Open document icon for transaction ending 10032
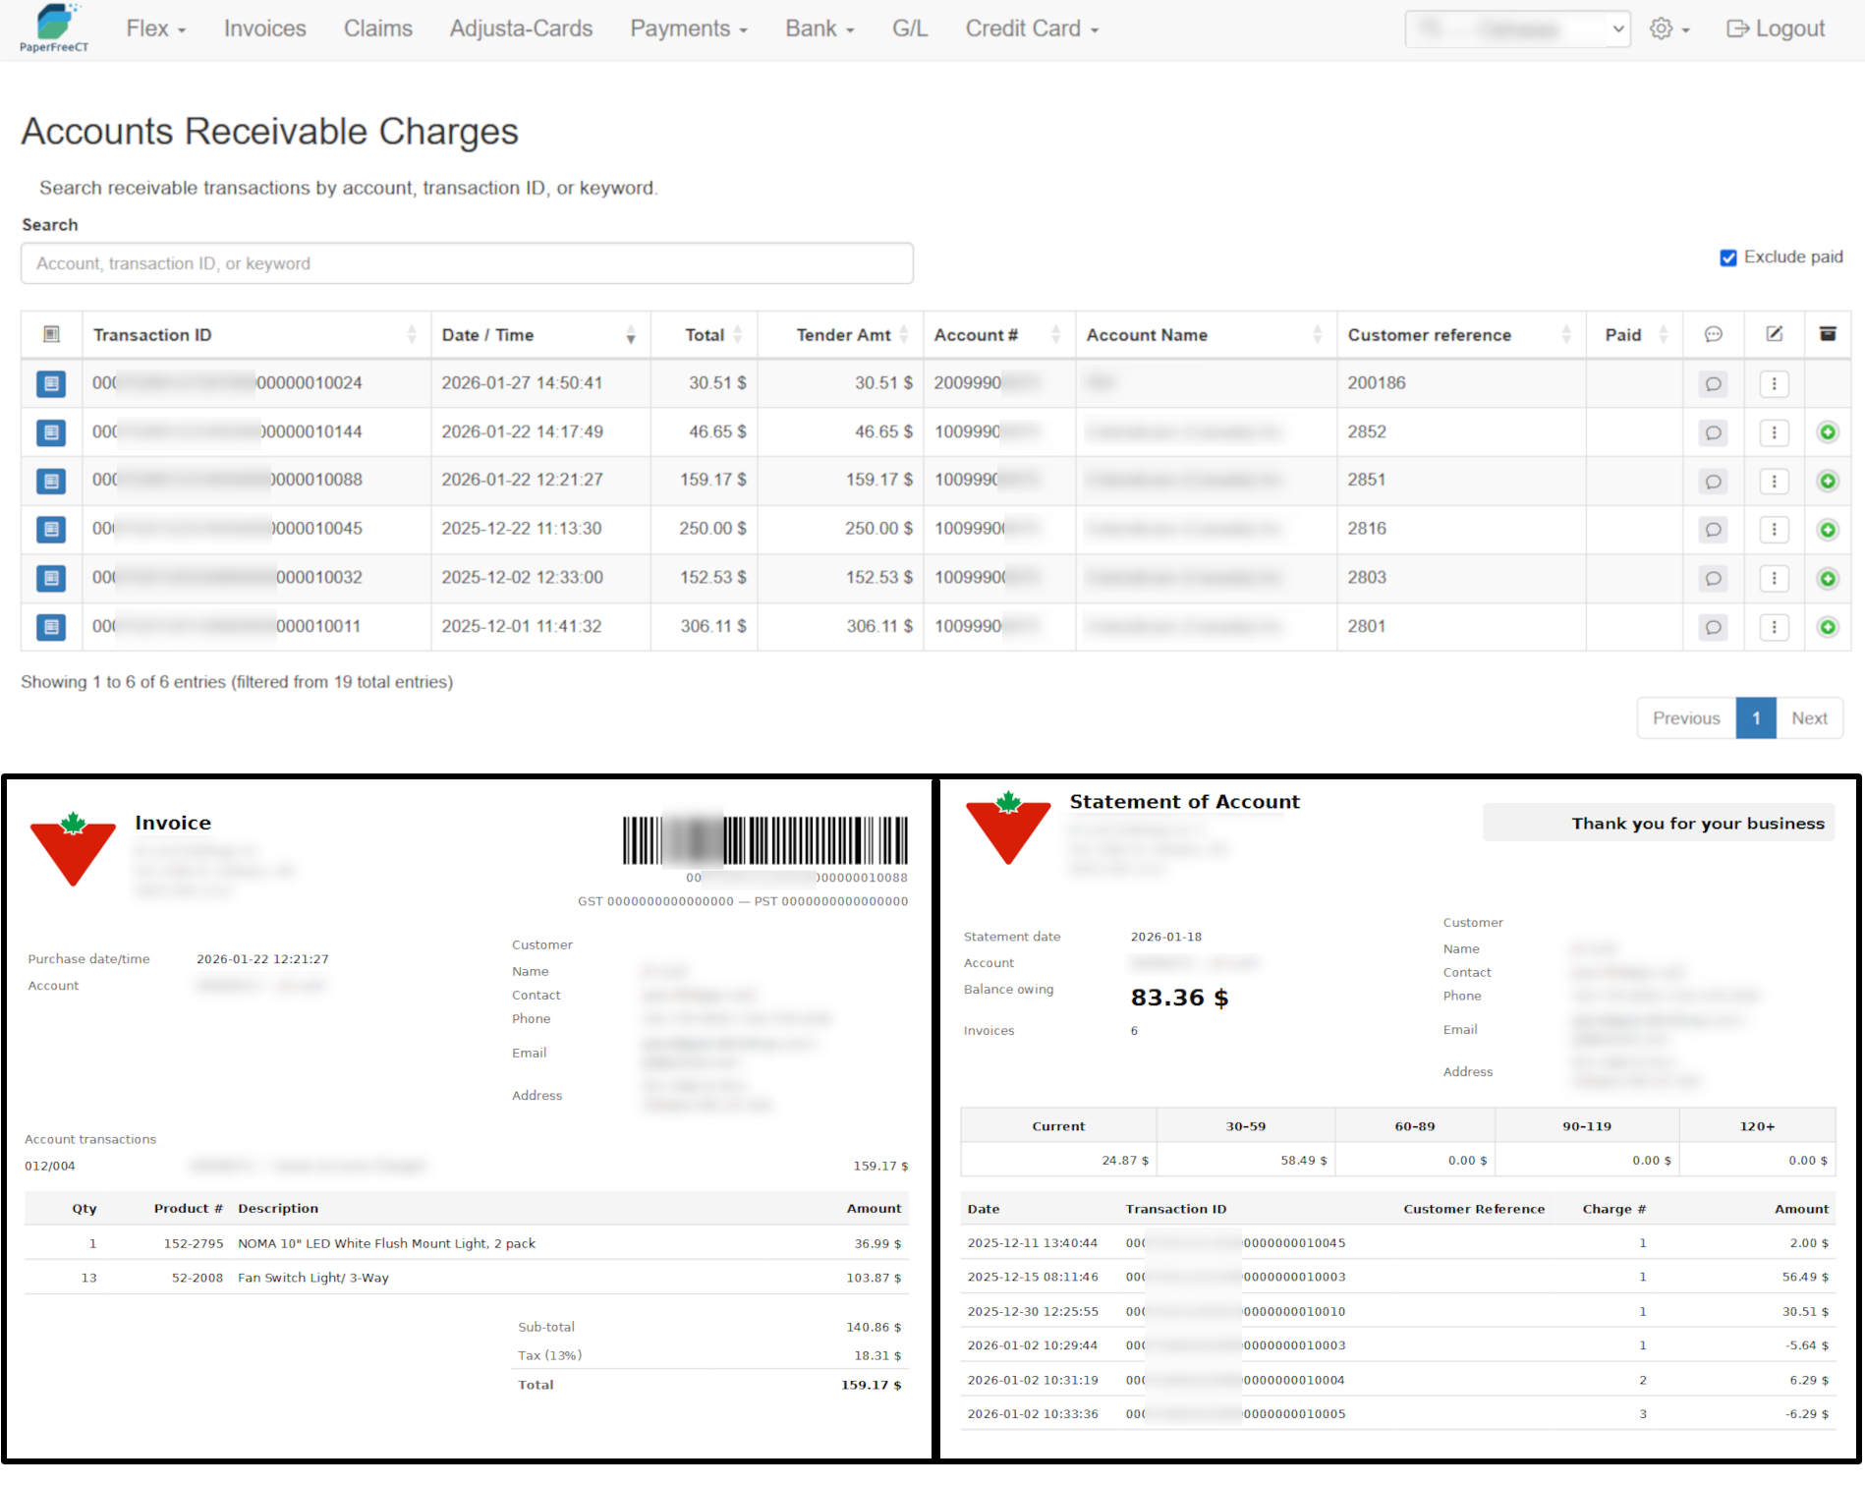This screenshot has height=1486, width=1865. (x=51, y=578)
